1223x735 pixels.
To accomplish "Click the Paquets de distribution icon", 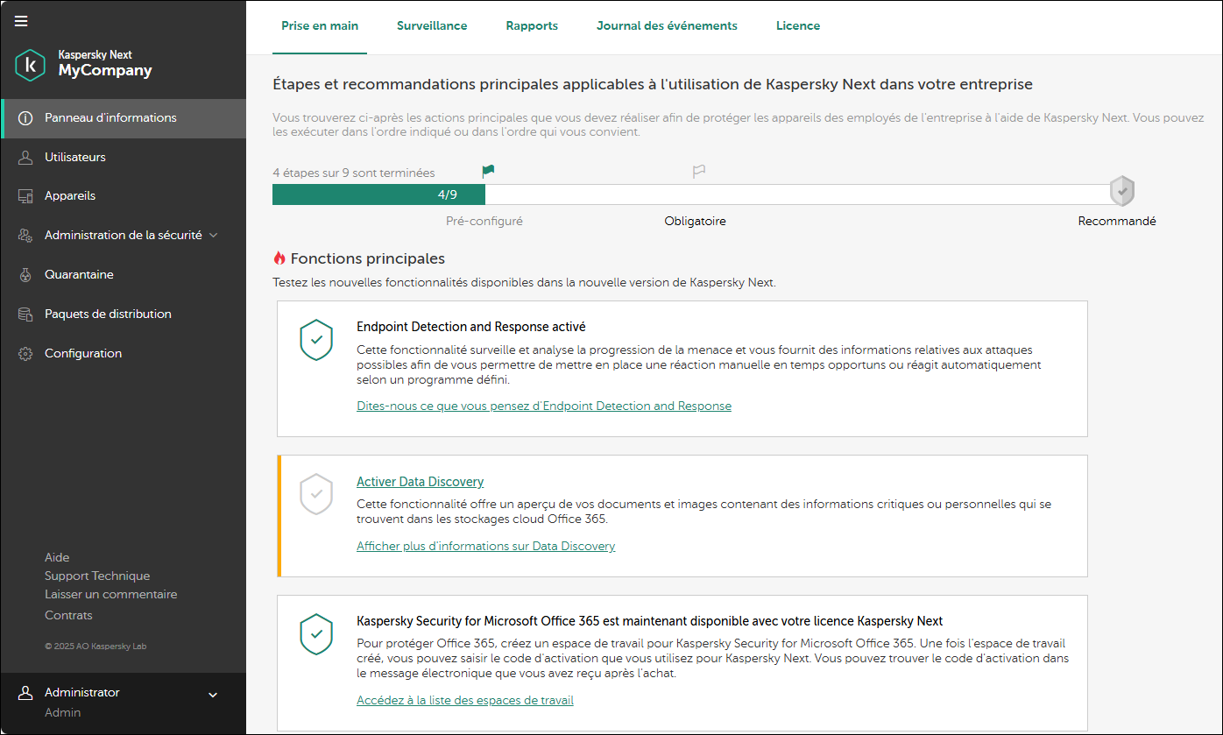I will 25,314.
